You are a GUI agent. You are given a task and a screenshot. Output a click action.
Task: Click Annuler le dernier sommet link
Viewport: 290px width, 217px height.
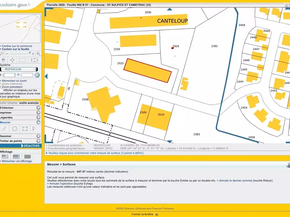pyautogui.click(x=235, y=180)
